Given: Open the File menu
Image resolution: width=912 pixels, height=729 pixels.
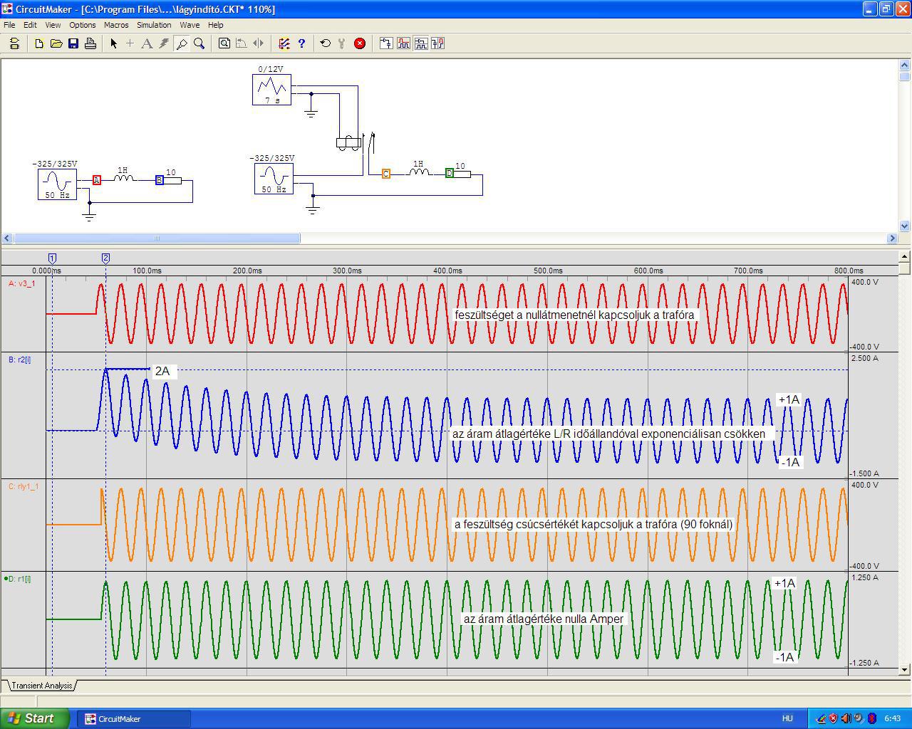Looking at the screenshot, I should (9, 25).
